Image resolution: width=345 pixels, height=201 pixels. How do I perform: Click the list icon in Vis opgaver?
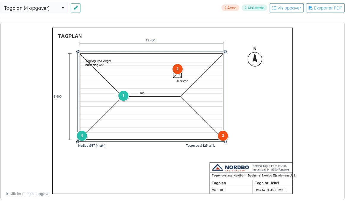(x=274, y=8)
